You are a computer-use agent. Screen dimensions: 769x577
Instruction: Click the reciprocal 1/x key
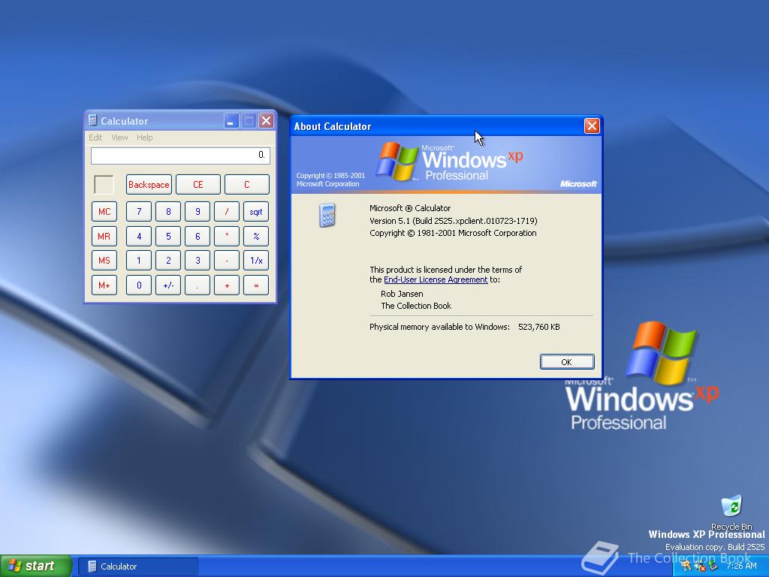point(256,261)
